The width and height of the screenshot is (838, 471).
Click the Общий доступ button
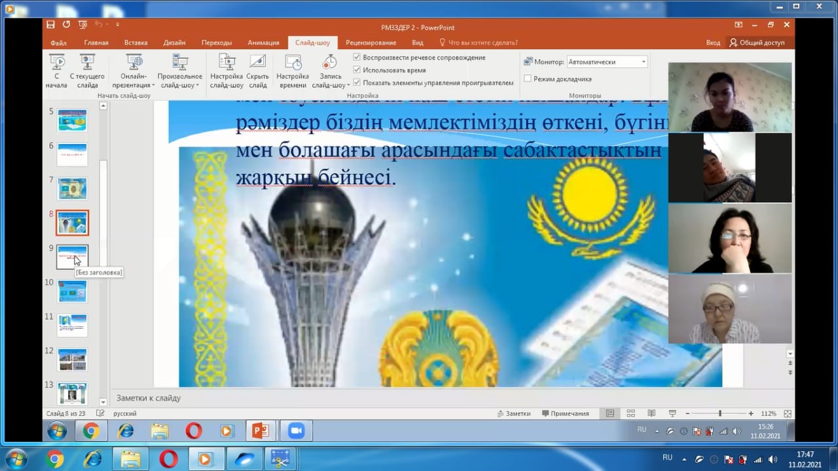point(757,43)
